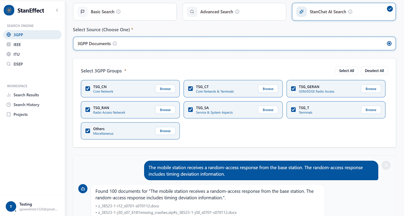Screen dimensions: 404x216
Task: Click the Select All button
Action: [x=346, y=71]
